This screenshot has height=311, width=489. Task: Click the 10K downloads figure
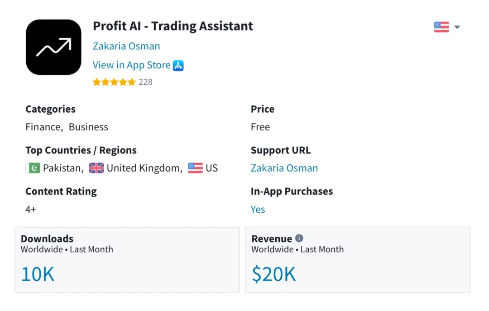point(38,274)
